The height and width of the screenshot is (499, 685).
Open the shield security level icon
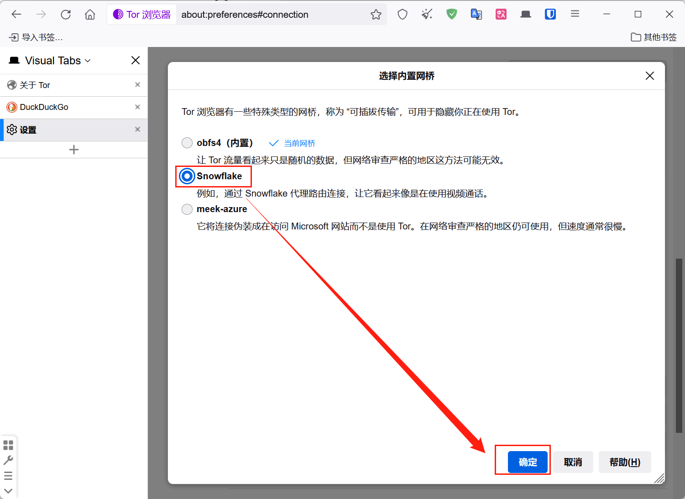[403, 15]
